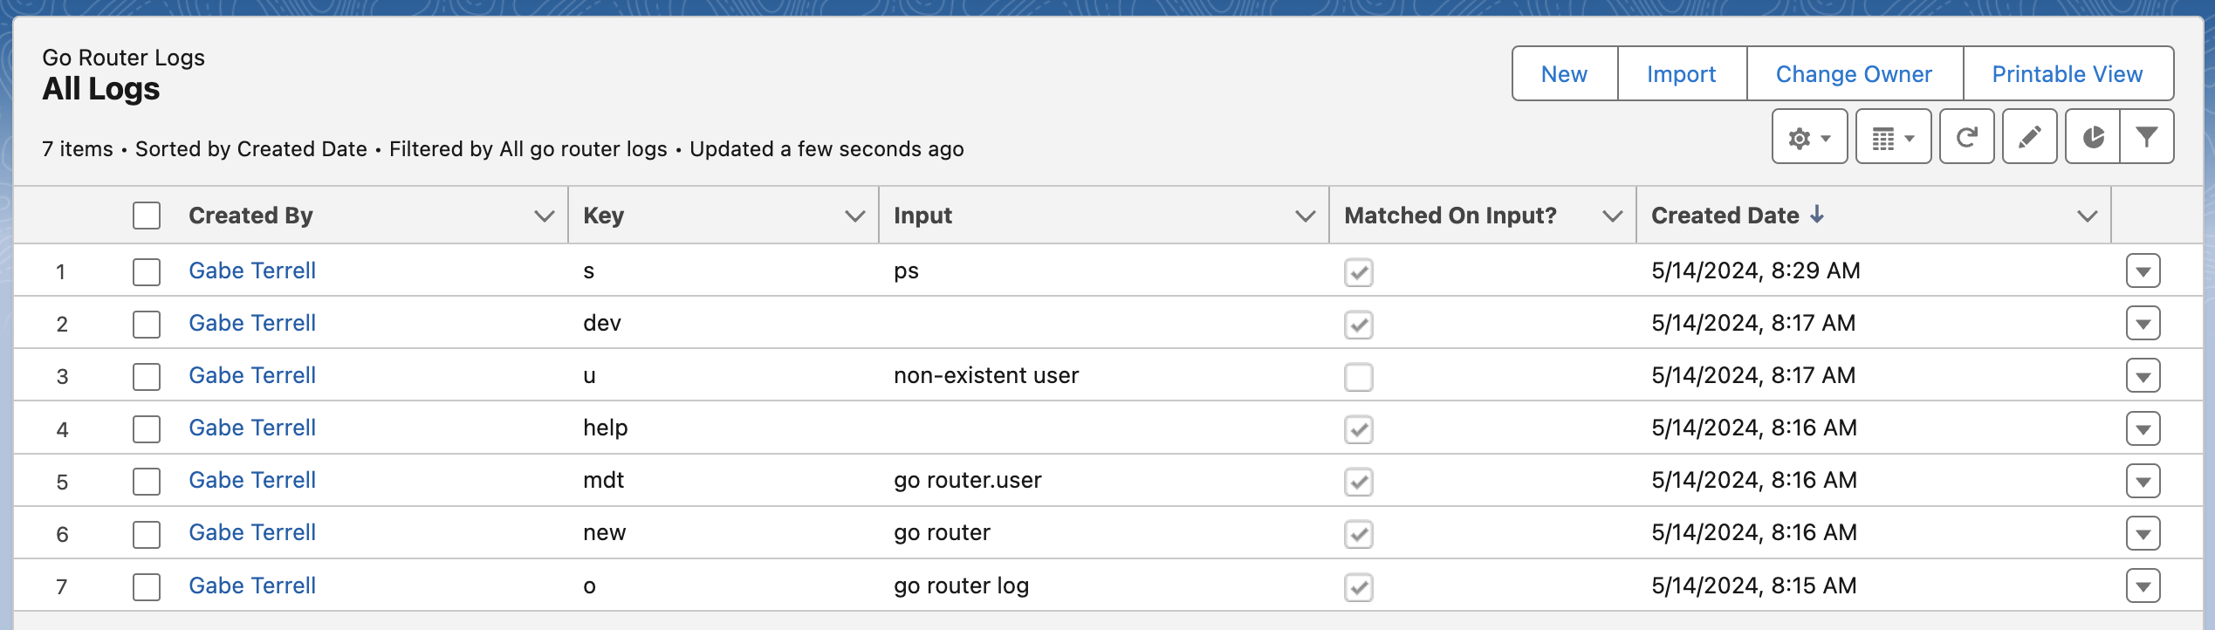
Task: Open the Gabe Terrell link in row 5
Action: (252, 481)
